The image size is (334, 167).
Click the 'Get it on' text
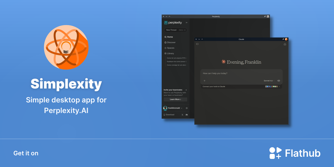(x=26, y=153)
